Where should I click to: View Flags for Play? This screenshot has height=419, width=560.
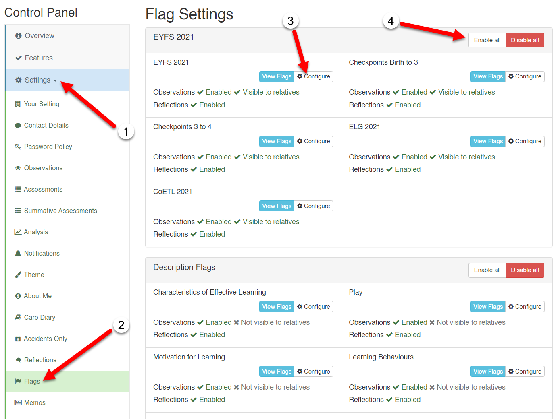pos(488,307)
